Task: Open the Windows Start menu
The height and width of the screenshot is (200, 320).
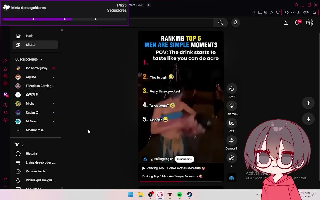Action: pos(131,195)
